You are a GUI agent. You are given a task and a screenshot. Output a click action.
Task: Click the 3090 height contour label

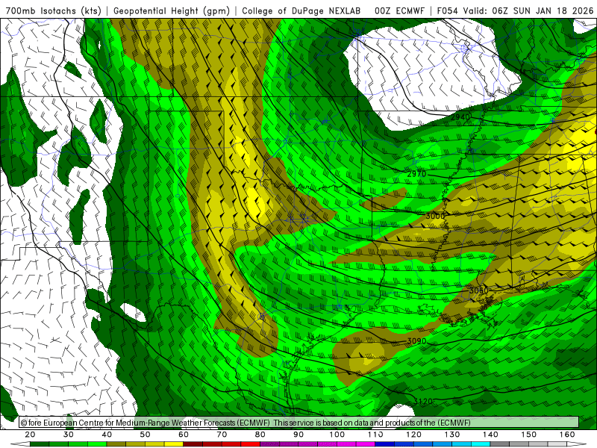(416, 340)
